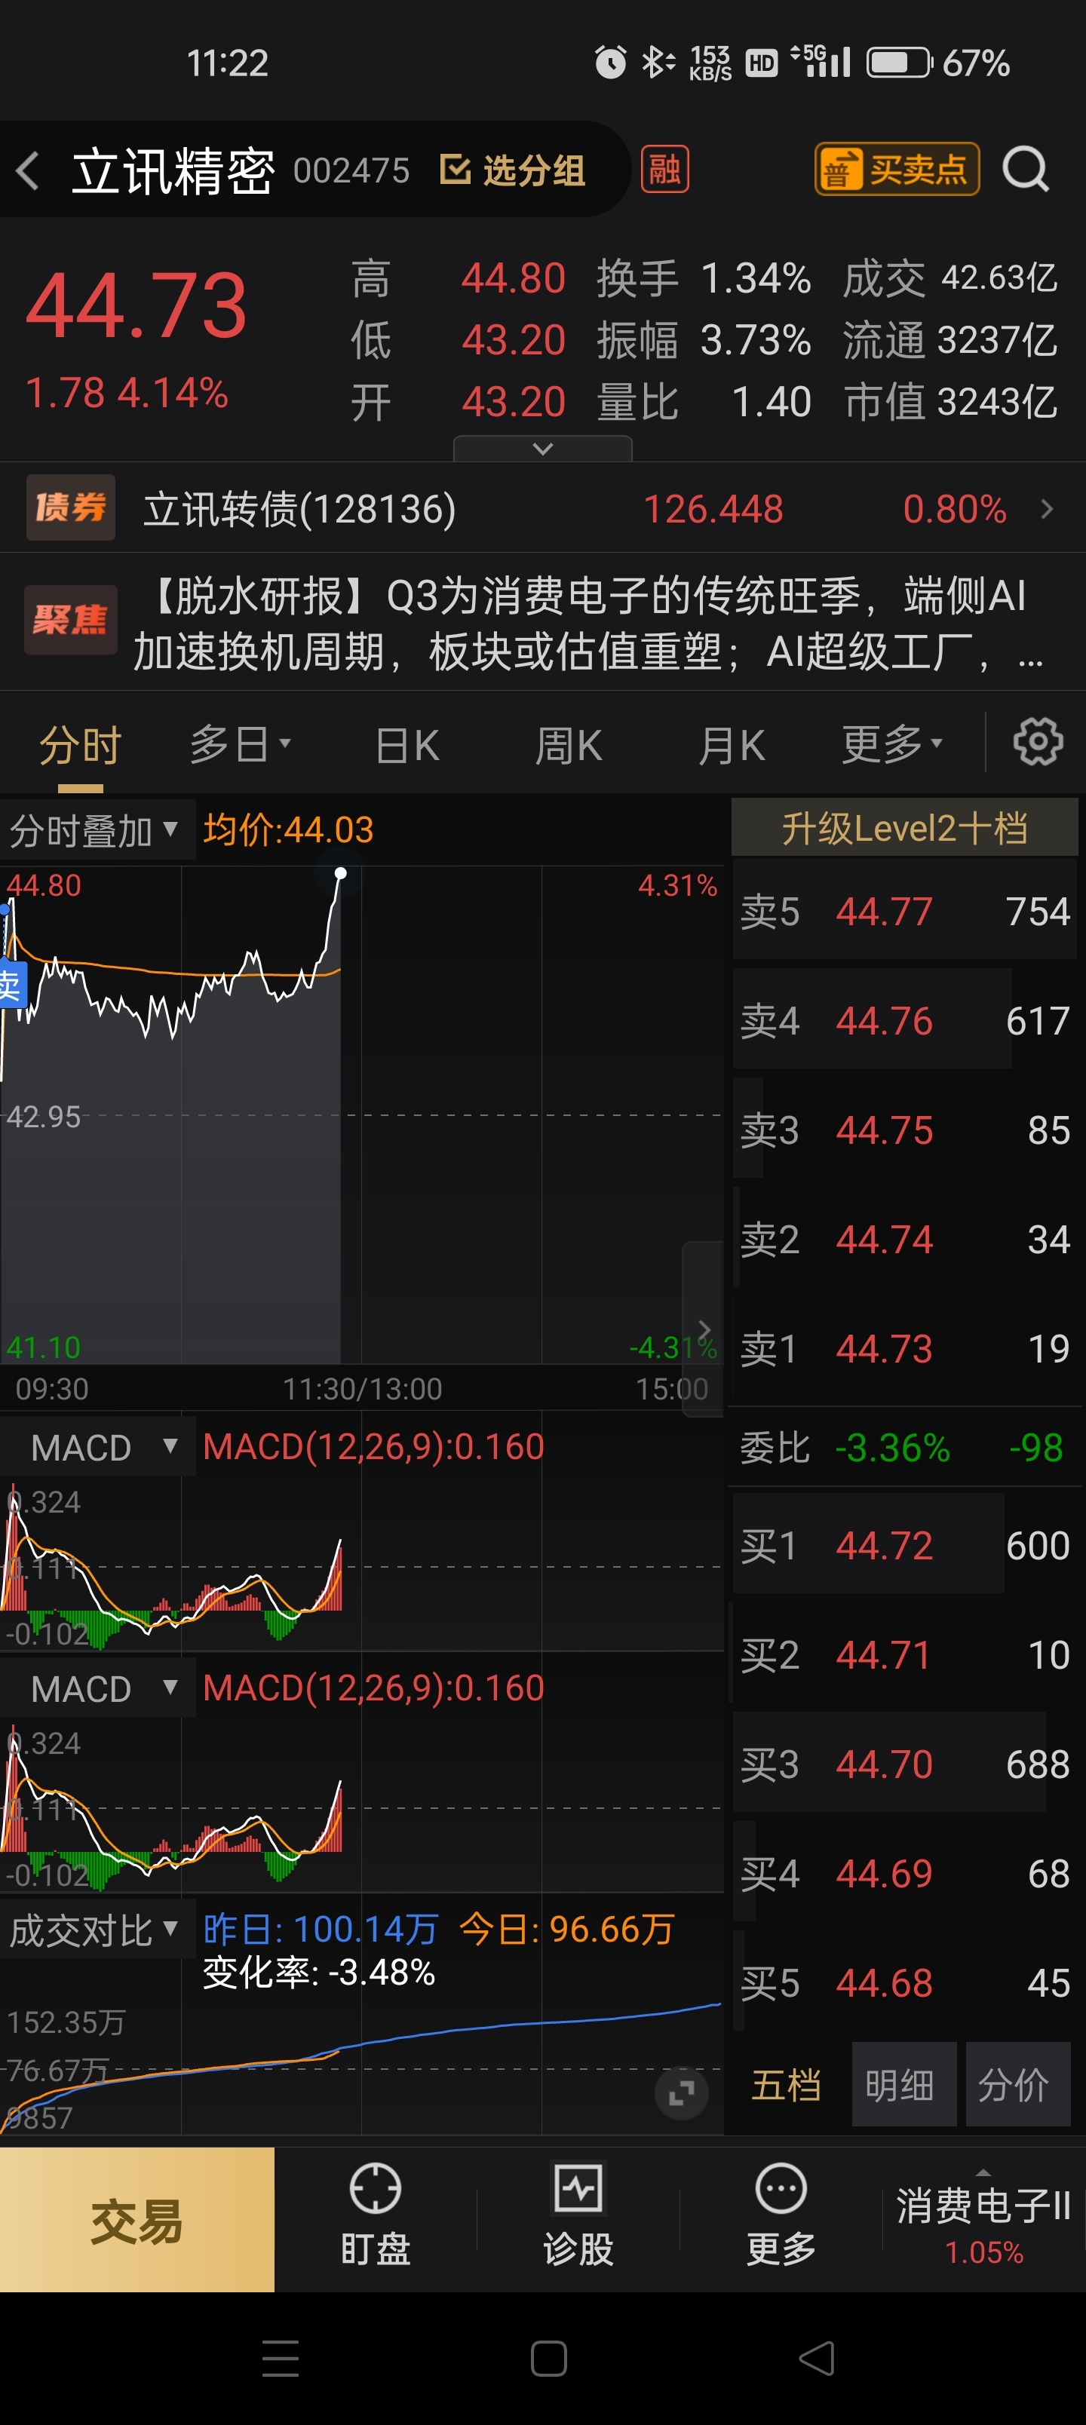Open the 多日 multi-day dropdown
Viewport: 1086px width, 2425px height.
coord(241,745)
